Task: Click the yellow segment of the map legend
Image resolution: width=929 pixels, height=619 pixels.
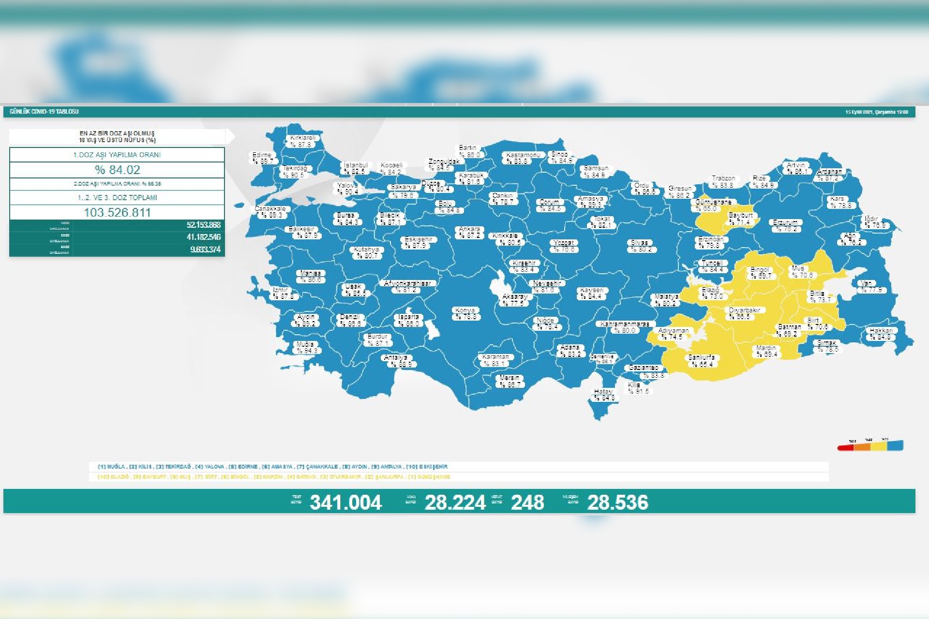Action: pyautogui.click(x=878, y=445)
